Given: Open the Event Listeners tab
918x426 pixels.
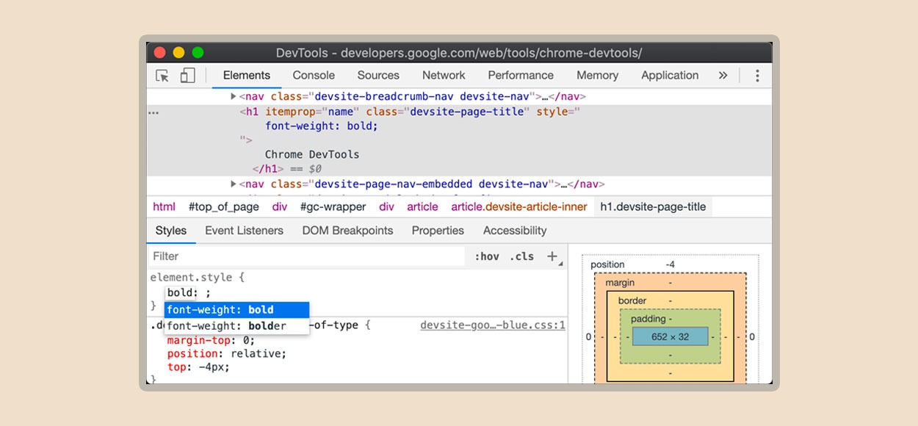Looking at the screenshot, I should click(244, 231).
